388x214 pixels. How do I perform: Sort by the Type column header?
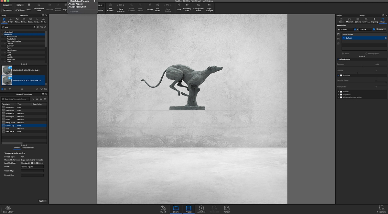(24, 104)
